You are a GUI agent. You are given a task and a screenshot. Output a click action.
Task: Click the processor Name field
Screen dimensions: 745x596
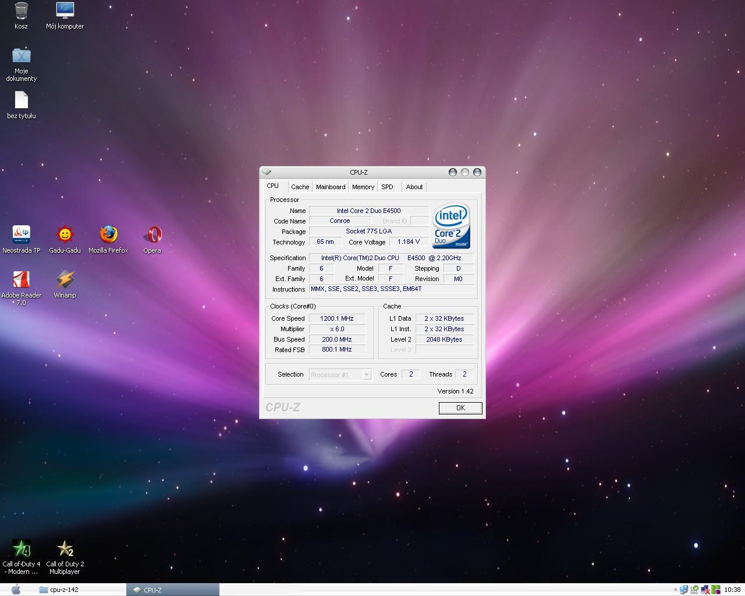pos(368,211)
